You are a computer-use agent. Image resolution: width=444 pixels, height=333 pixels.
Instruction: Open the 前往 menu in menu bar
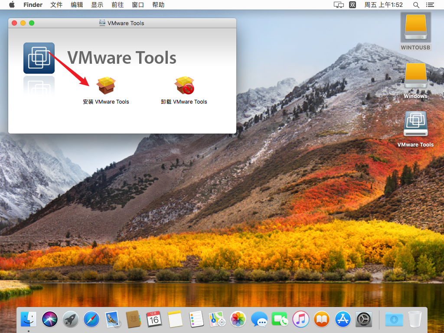(118, 5)
